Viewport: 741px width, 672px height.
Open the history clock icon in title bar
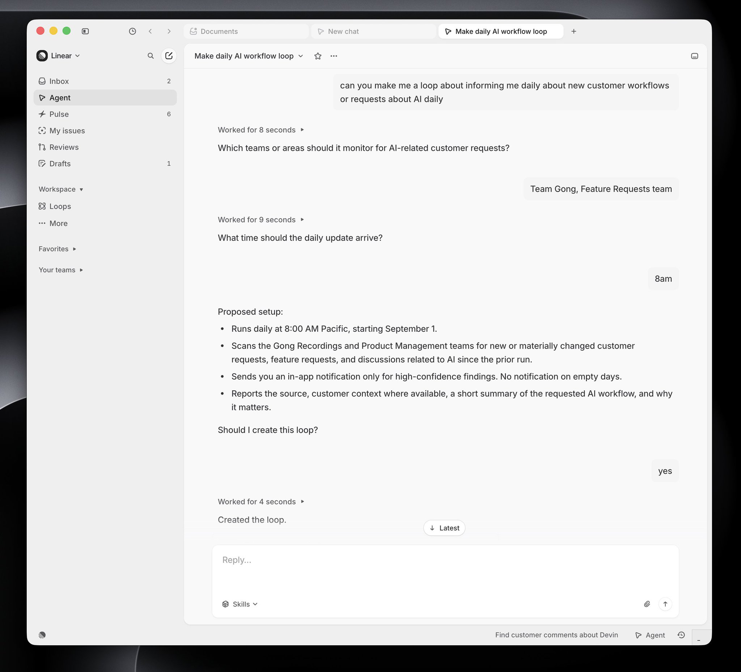click(x=132, y=31)
